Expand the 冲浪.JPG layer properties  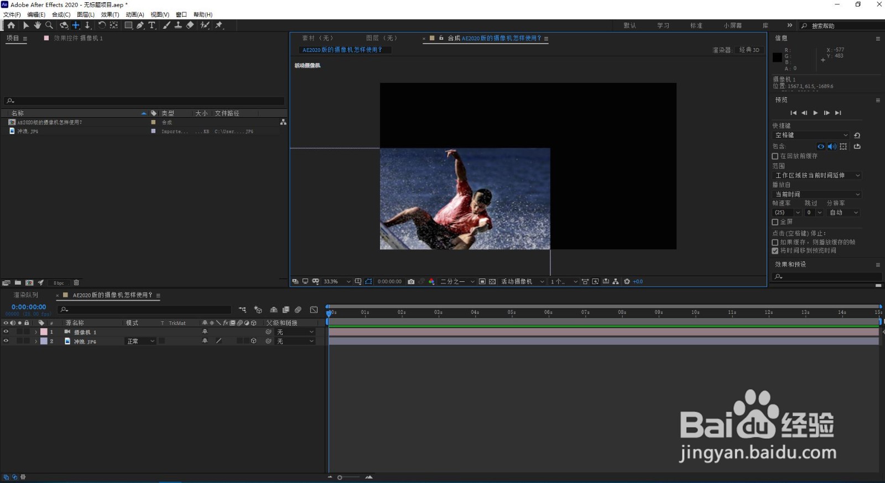(x=36, y=342)
